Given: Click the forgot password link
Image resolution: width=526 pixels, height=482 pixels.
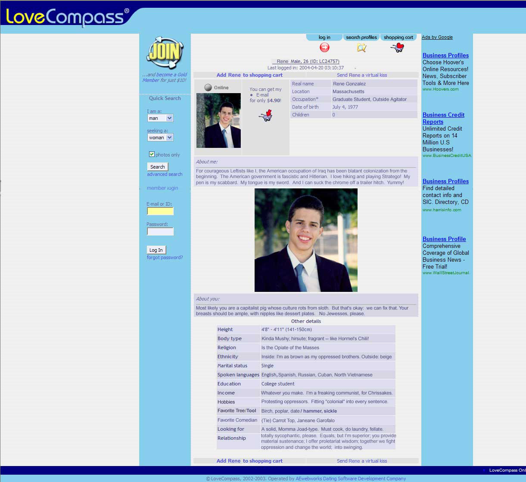Looking at the screenshot, I should click(x=165, y=257).
